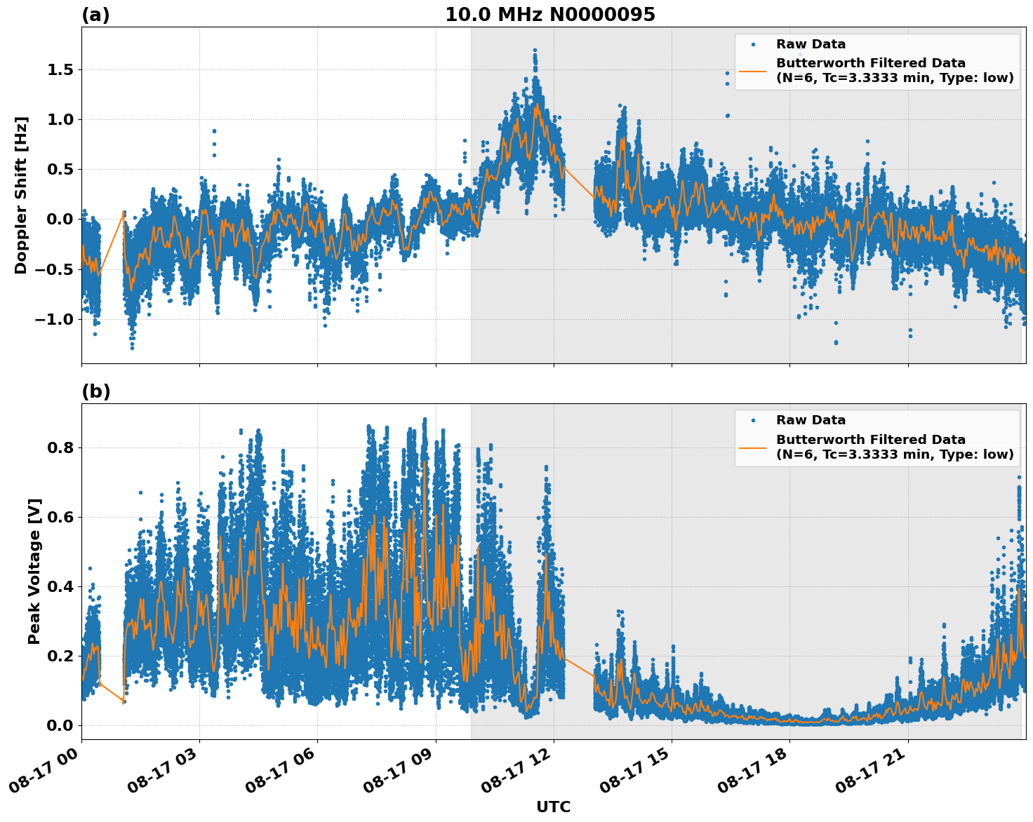The height and width of the screenshot is (822, 1033).
Task: Click the panel label (a)
Action: (95, 13)
